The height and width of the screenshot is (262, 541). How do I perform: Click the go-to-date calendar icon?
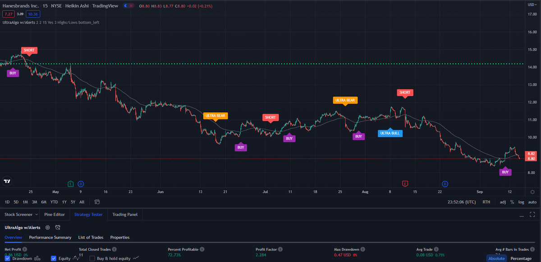pyautogui.click(x=97, y=202)
